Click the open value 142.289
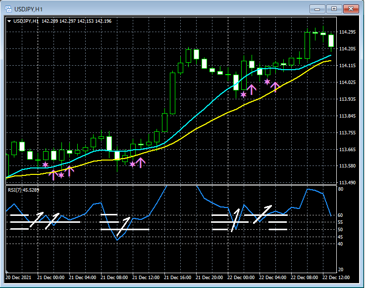The width and height of the screenshot is (365, 288). click(x=50, y=21)
